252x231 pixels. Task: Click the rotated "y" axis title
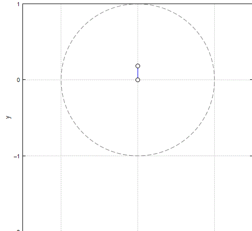point(9,117)
